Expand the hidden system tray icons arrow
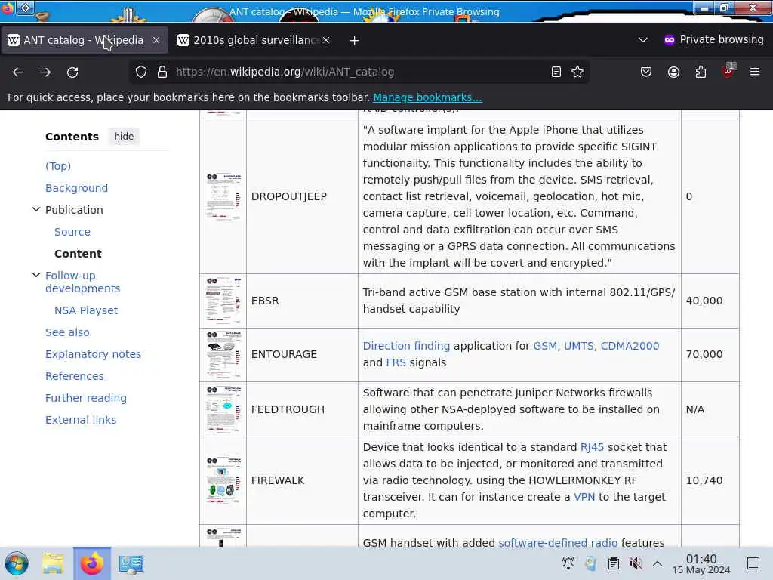 [658, 563]
